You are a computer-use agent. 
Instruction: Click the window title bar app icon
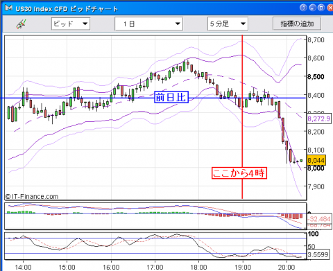click(8, 8)
